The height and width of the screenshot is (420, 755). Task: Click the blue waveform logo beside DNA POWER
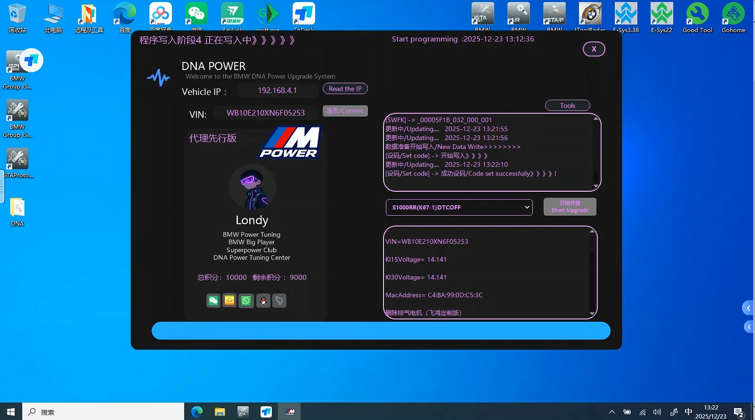(158, 78)
